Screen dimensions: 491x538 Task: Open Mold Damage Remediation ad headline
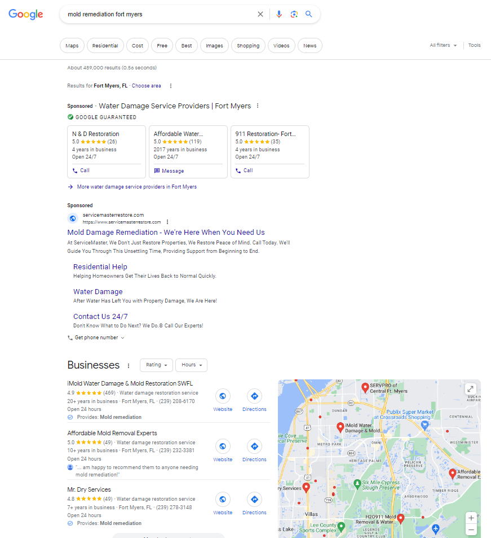point(166,232)
